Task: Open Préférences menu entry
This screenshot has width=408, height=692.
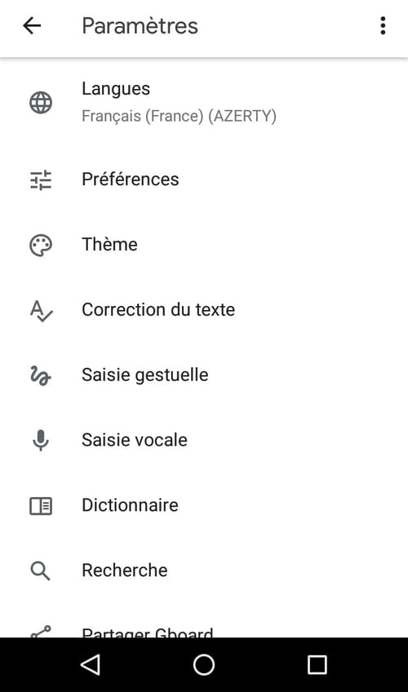Action: pos(204,180)
